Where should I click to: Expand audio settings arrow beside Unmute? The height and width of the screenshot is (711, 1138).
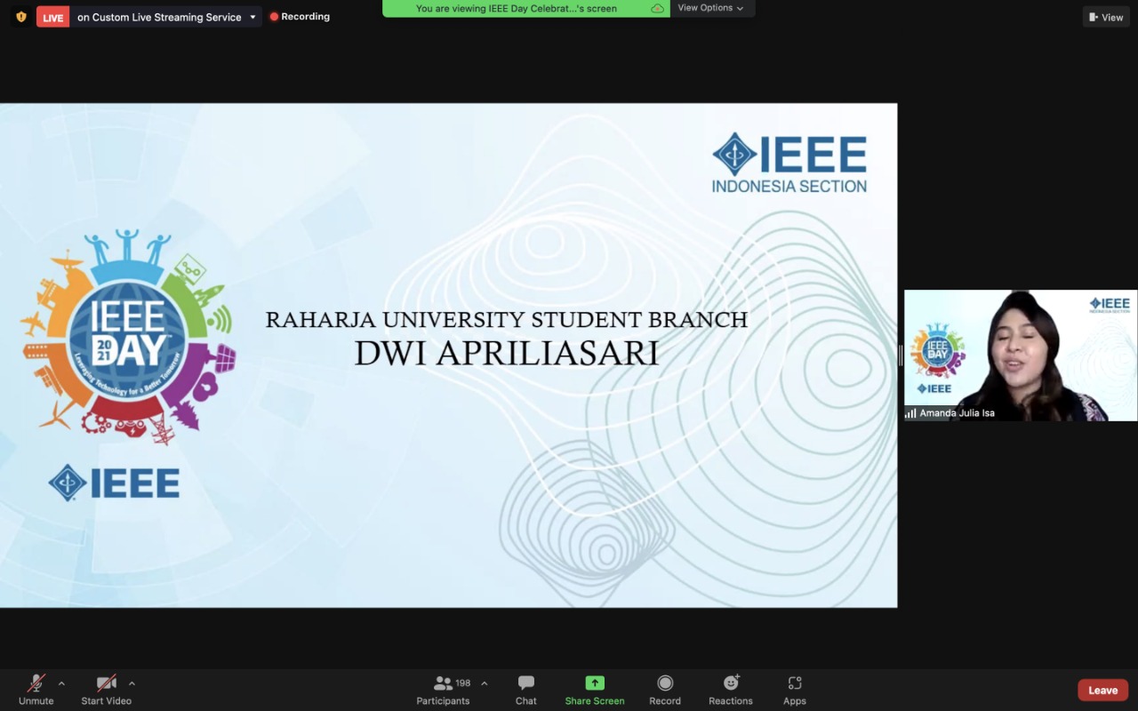61,683
